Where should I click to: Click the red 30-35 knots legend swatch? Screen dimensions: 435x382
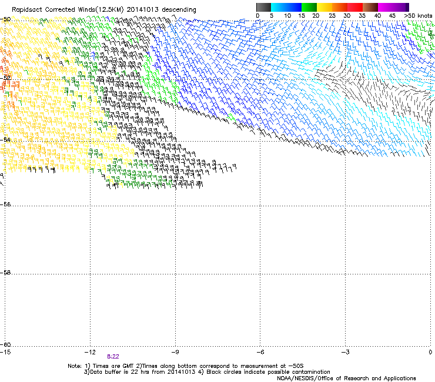pyautogui.click(x=355, y=7)
